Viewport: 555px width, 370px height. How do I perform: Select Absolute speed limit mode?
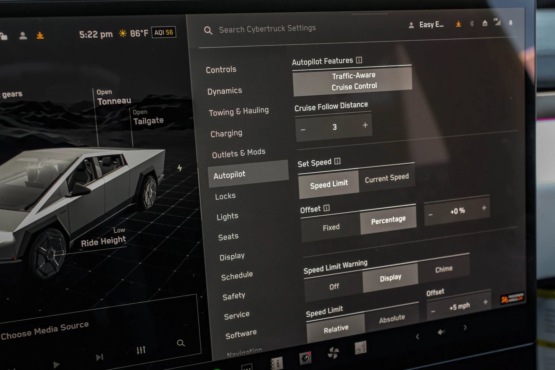392,319
